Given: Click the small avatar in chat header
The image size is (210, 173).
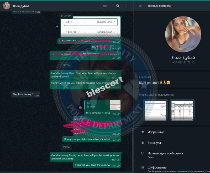Looking at the screenshot, I should [x=6, y=6].
